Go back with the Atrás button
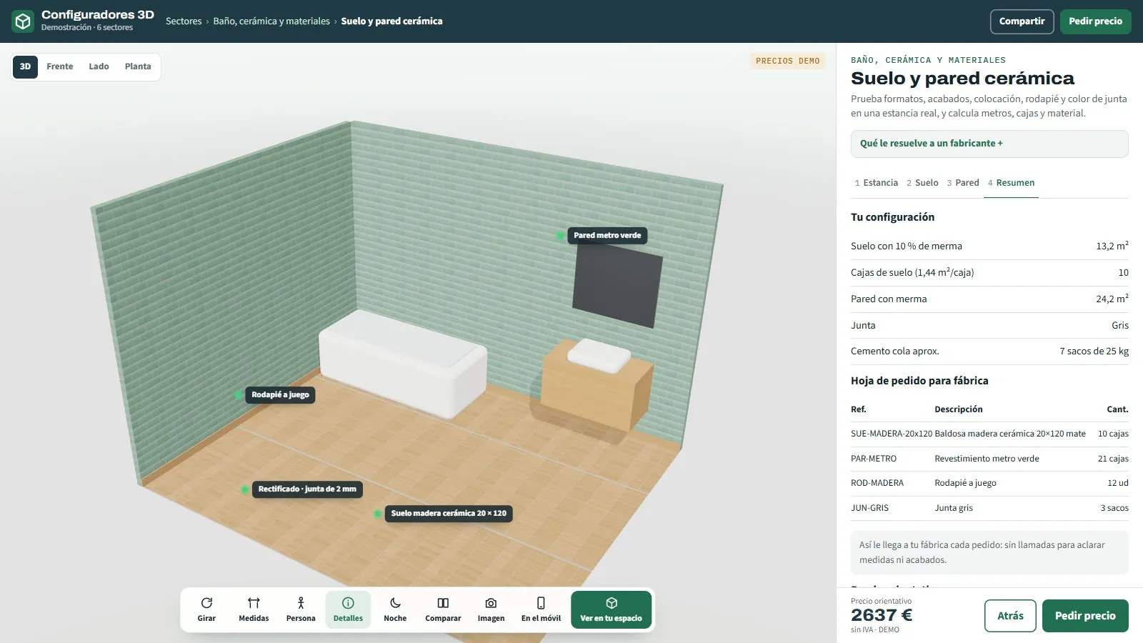Screen dimensions: 1143x643 point(1010,616)
